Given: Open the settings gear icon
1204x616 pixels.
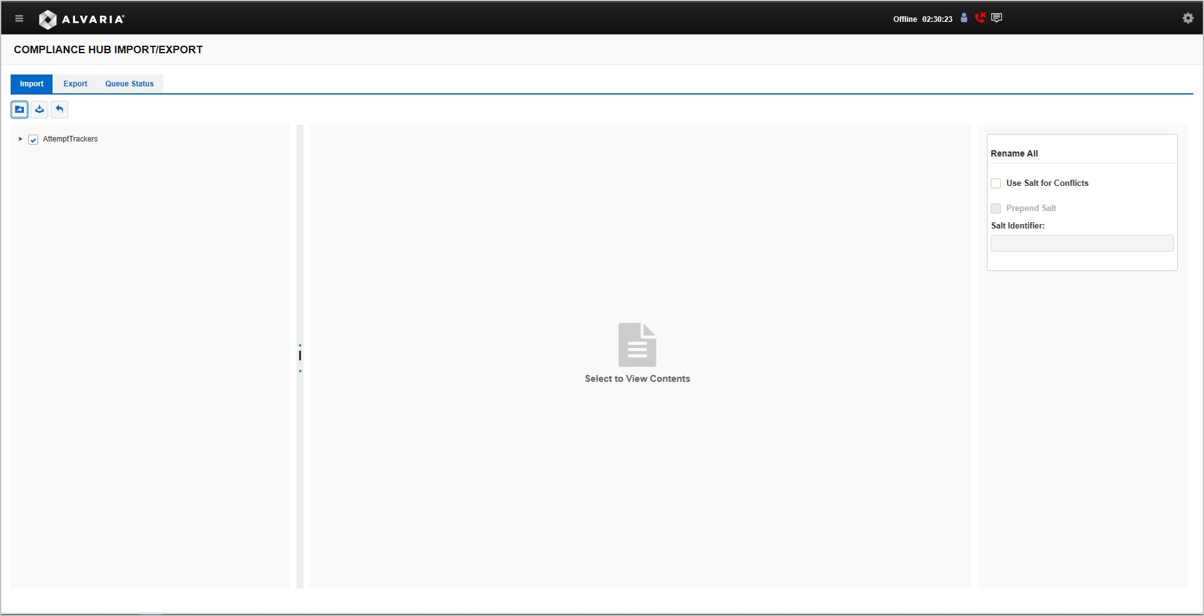Looking at the screenshot, I should coord(1187,18).
